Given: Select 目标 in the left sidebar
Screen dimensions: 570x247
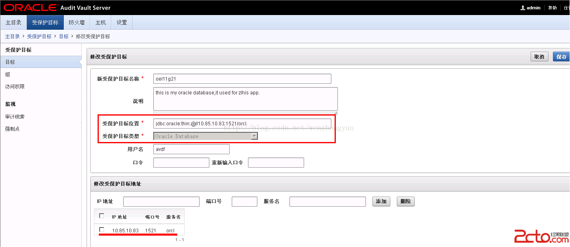Looking at the screenshot, I should [x=41, y=62].
